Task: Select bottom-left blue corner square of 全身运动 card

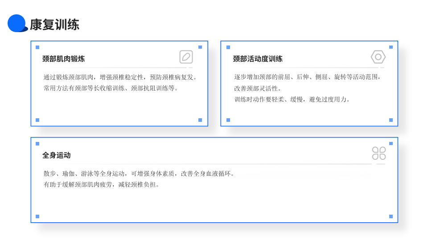Action: coord(37,216)
